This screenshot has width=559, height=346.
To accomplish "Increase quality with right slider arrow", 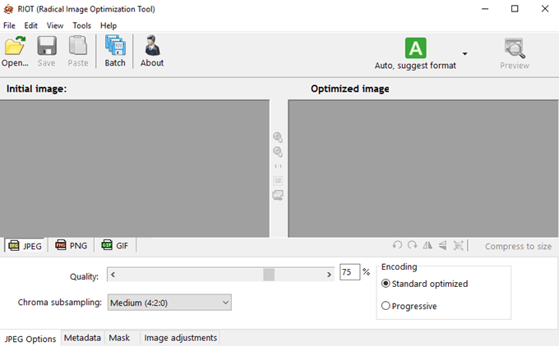I will pyautogui.click(x=329, y=275).
